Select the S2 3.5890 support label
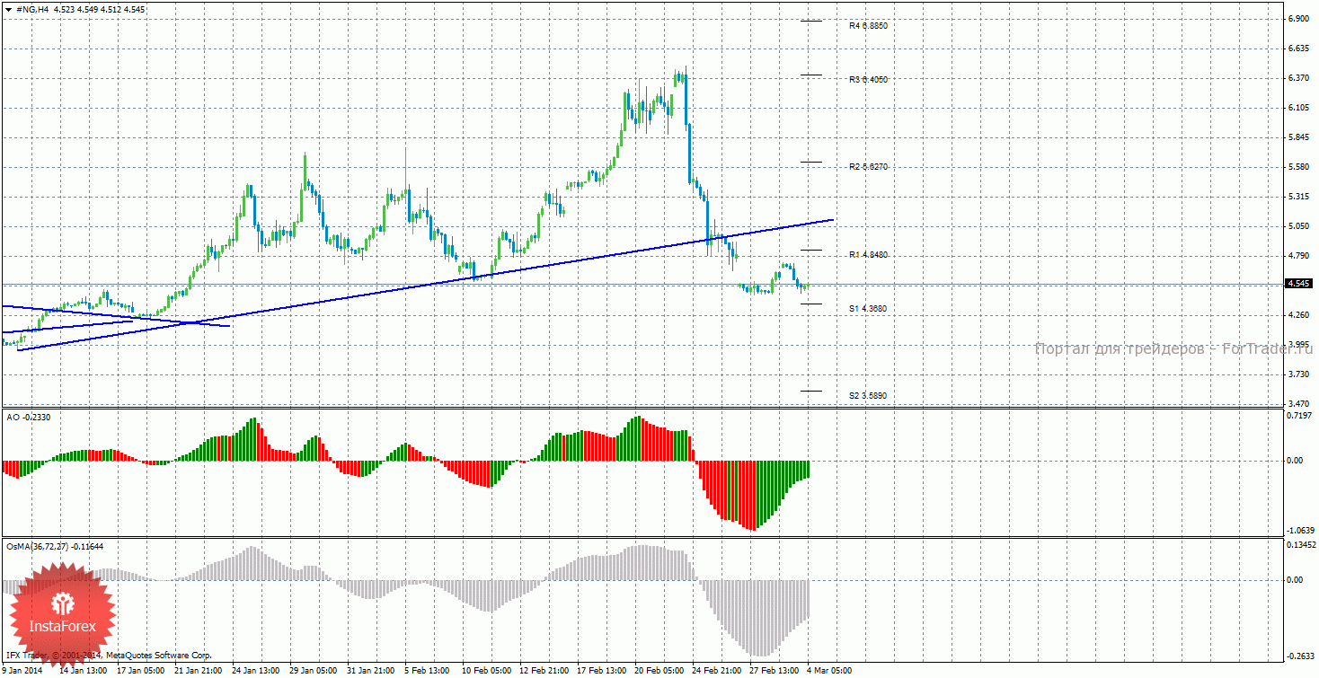 pyautogui.click(x=868, y=395)
